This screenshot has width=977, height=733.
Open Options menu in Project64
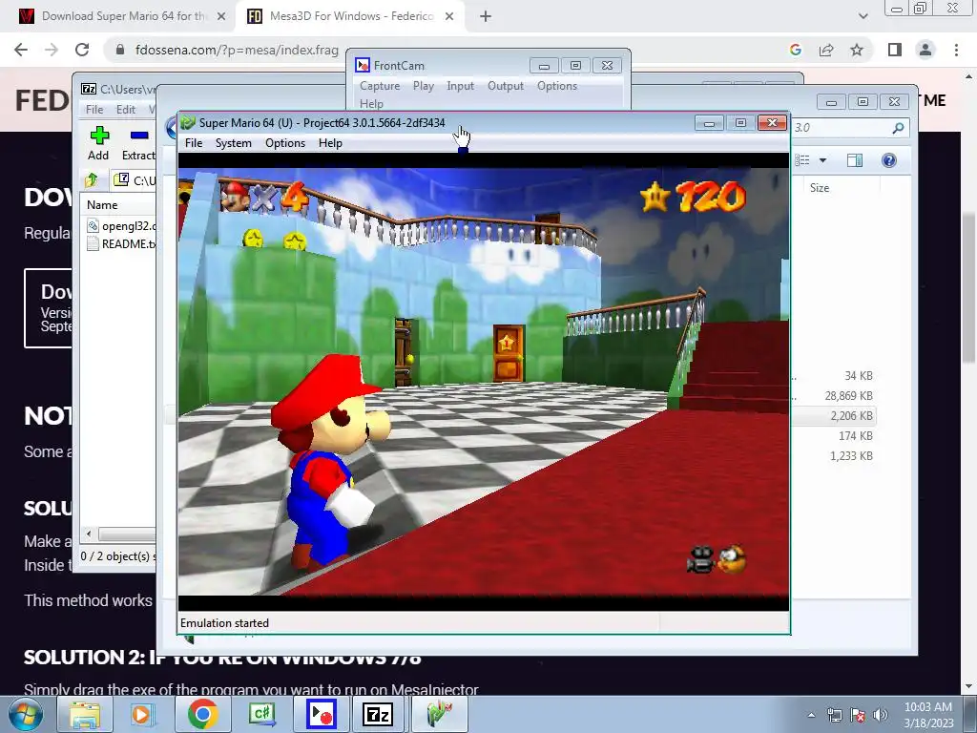284,143
